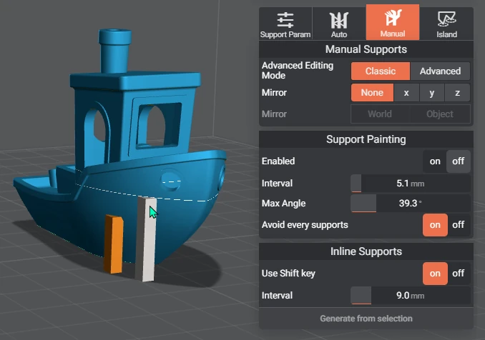Image resolution: width=485 pixels, height=340 pixels.
Task: Select the white support pillar
Action: (x=145, y=239)
